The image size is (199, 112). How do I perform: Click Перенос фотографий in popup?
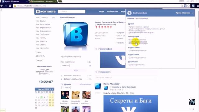138,44
